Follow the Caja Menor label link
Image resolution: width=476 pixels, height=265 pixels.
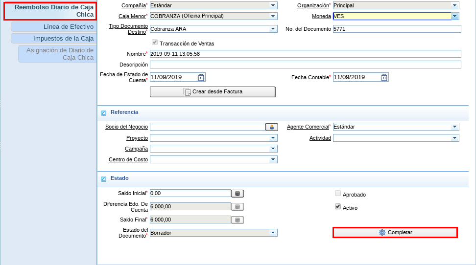pyautogui.click(x=132, y=16)
